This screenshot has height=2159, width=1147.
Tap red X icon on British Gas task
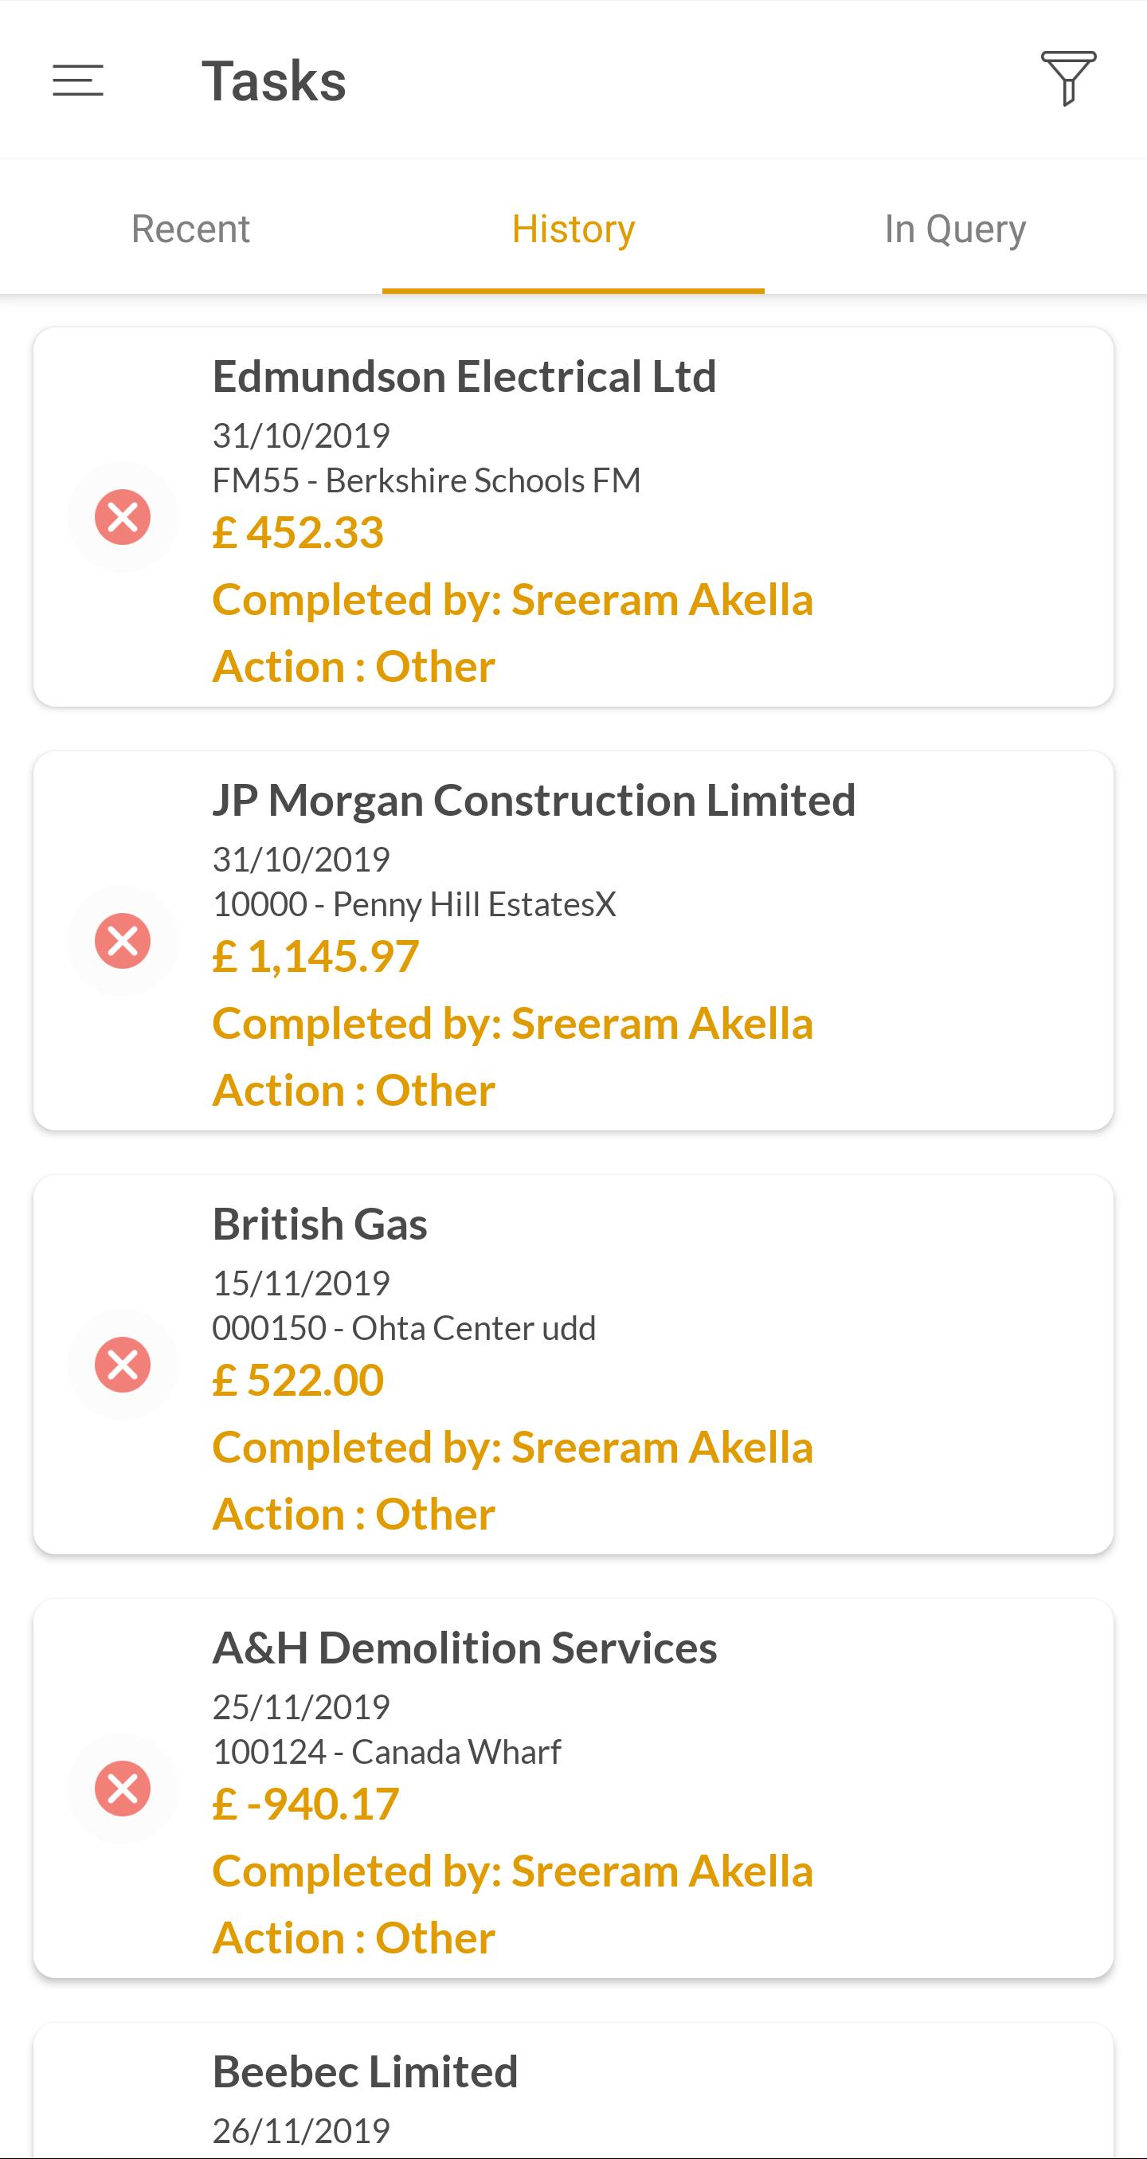(x=123, y=1365)
